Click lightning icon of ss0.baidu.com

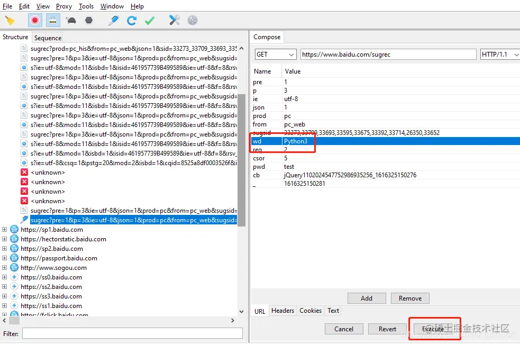(x=14, y=277)
